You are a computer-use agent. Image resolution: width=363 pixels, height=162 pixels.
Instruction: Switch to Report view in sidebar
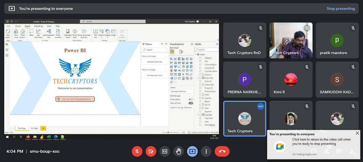(x=7, y=44)
